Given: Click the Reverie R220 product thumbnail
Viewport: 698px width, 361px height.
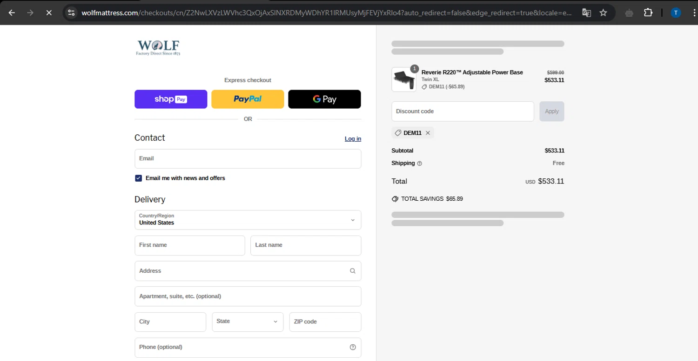Looking at the screenshot, I should click(x=403, y=79).
